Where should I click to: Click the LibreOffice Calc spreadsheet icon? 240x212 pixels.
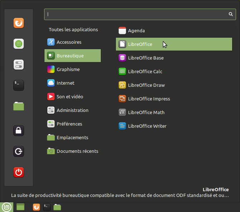122,71
